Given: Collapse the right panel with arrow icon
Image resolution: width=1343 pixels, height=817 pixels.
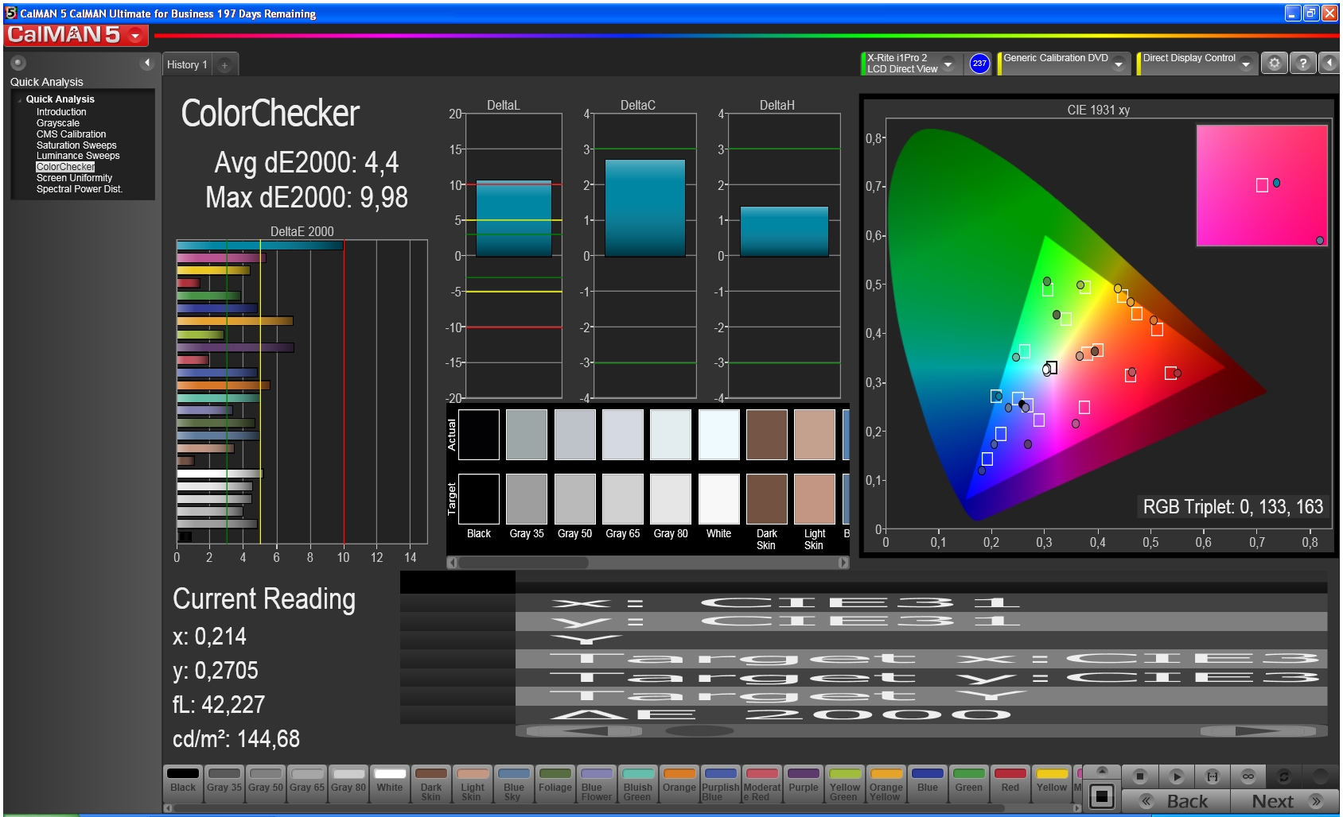Looking at the screenshot, I should pos(1329,64).
